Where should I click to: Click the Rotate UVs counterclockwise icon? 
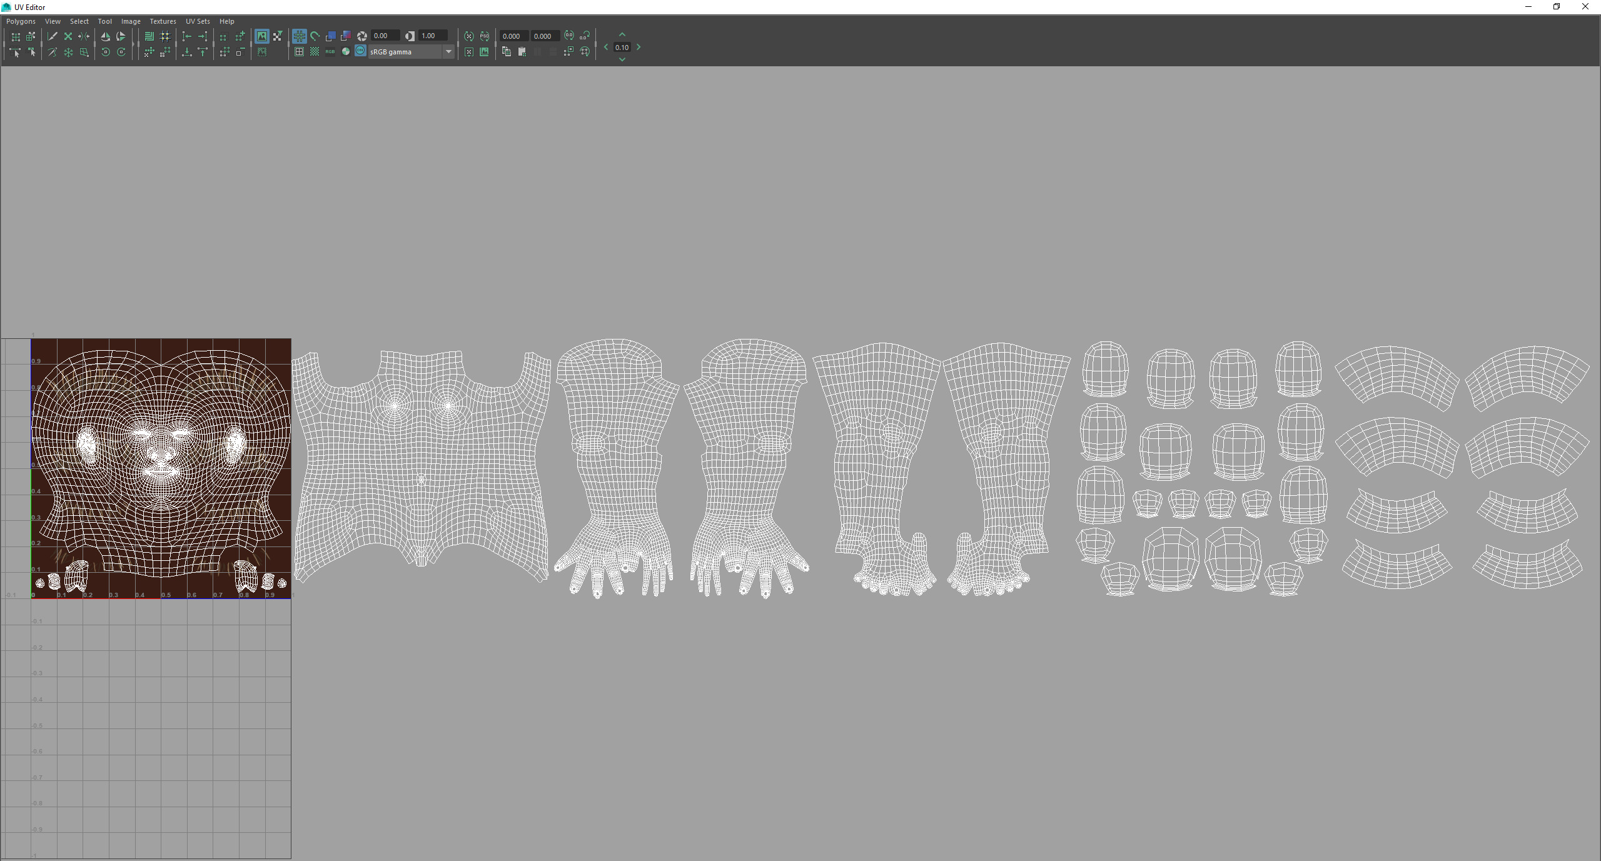pos(105,53)
